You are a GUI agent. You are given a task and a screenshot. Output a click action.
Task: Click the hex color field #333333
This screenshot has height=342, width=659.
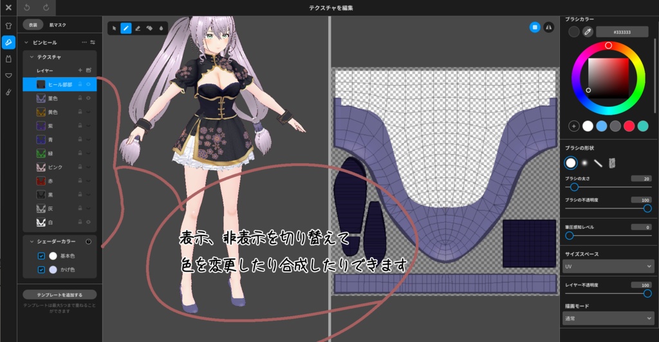pos(622,32)
